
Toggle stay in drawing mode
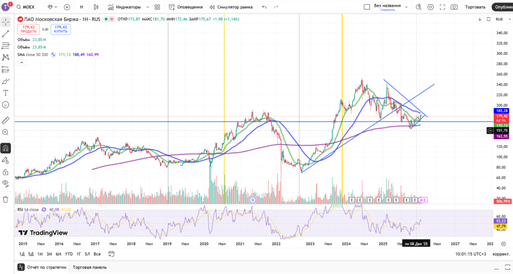(x=6, y=160)
